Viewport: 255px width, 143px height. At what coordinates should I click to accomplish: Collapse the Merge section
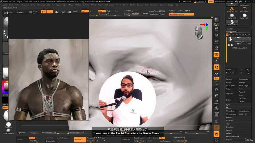click(229, 108)
